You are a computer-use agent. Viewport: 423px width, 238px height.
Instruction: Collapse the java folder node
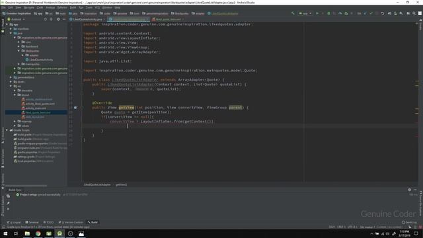point(11,33)
